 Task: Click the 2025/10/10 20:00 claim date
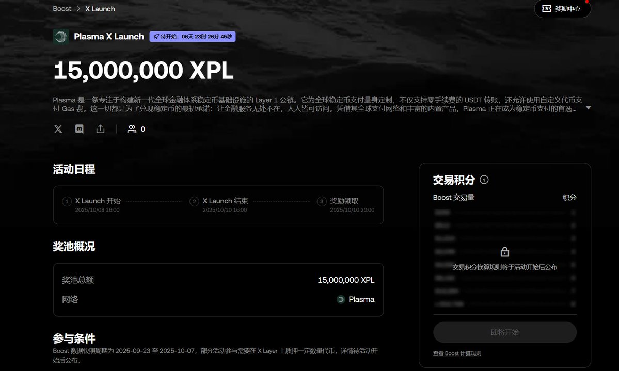(352, 210)
